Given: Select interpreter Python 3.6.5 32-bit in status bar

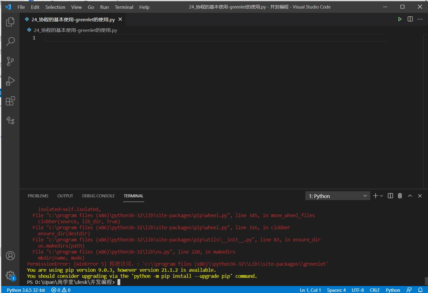Looking at the screenshot, I should coord(26,290).
